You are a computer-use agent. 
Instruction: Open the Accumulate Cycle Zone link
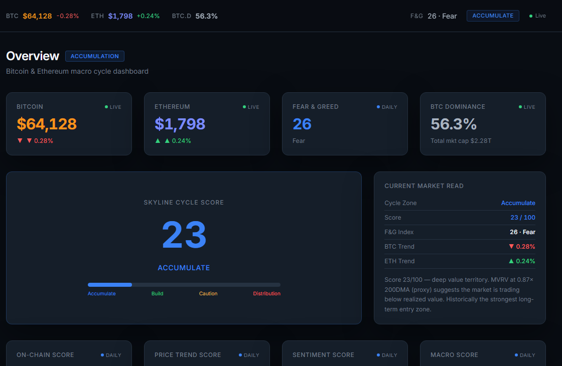pyautogui.click(x=518, y=203)
